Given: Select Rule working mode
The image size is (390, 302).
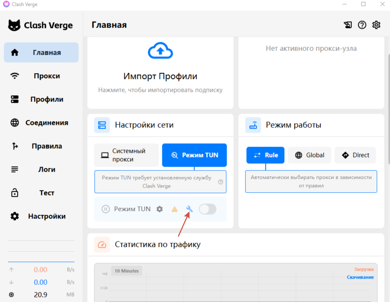Looking at the screenshot, I should point(266,155).
